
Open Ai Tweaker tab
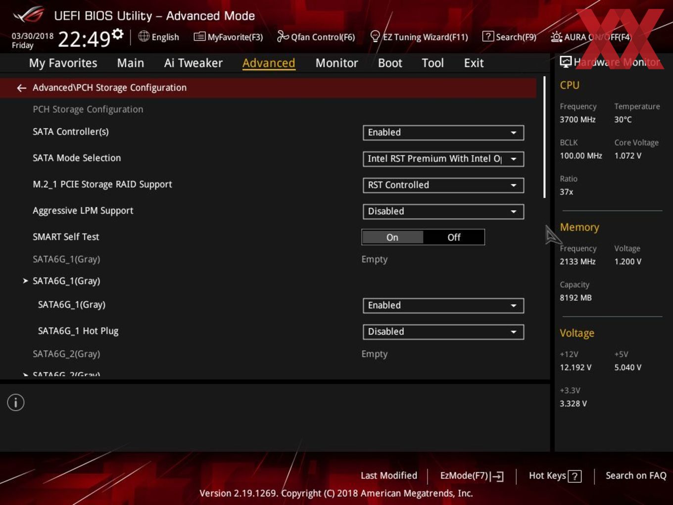tap(193, 63)
